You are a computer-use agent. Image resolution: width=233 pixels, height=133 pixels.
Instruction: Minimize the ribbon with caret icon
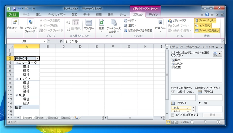coord(202,15)
